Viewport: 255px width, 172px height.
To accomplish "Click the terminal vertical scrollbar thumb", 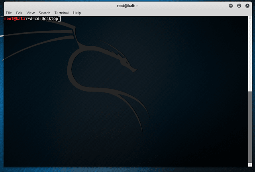I will pos(250,127).
